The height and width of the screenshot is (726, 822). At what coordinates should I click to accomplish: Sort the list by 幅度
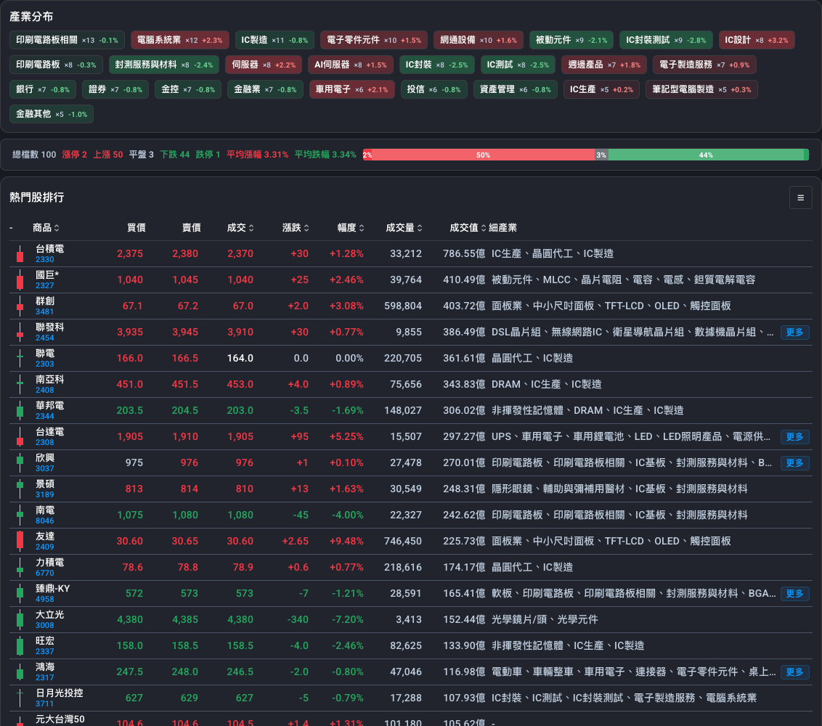click(x=351, y=227)
